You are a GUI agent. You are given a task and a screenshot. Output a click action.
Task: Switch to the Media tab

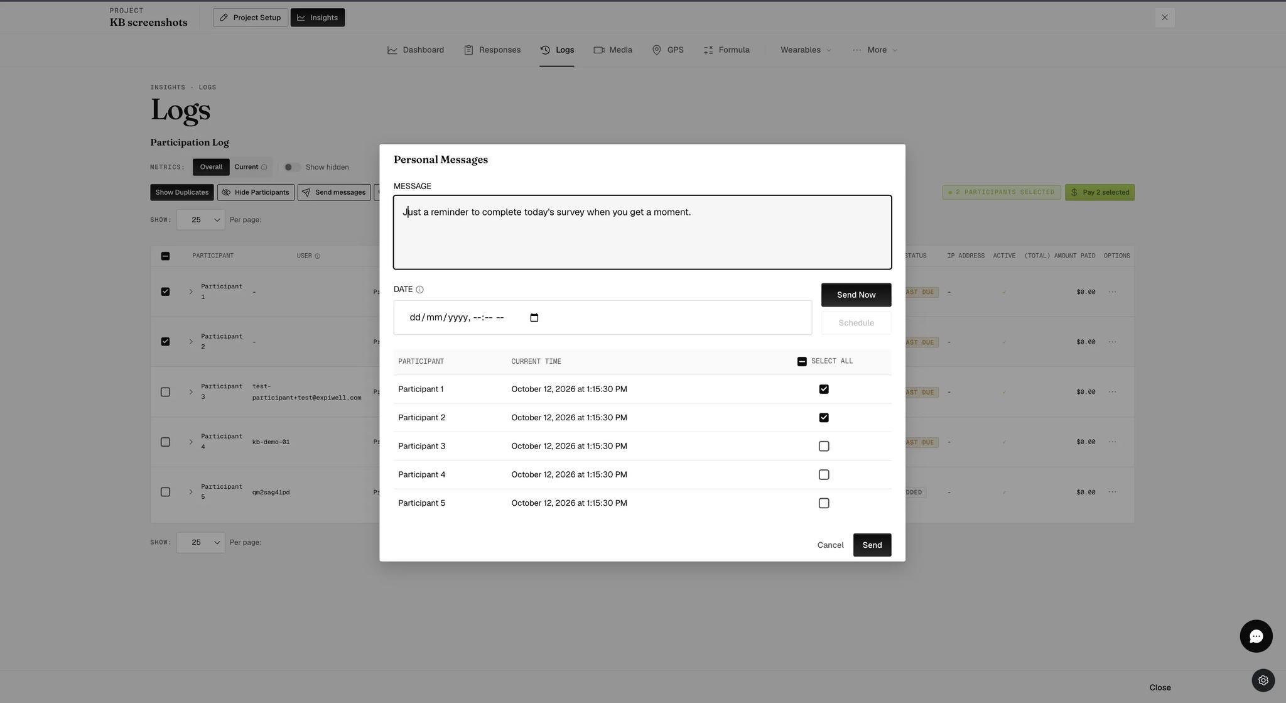(613, 50)
